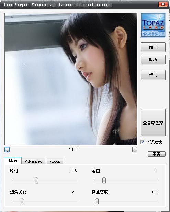
Task: Switch to the Main tab
Action: pos(13,161)
